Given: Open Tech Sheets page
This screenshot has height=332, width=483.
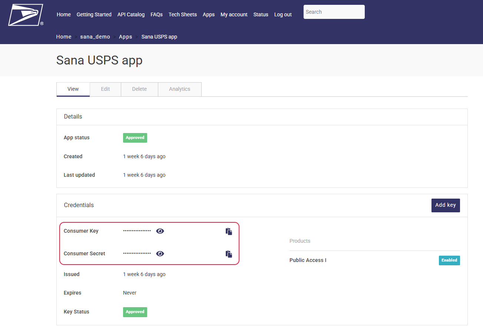Looking at the screenshot, I should click(x=183, y=14).
